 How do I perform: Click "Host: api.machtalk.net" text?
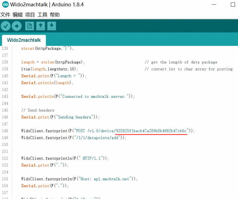tap(105, 179)
